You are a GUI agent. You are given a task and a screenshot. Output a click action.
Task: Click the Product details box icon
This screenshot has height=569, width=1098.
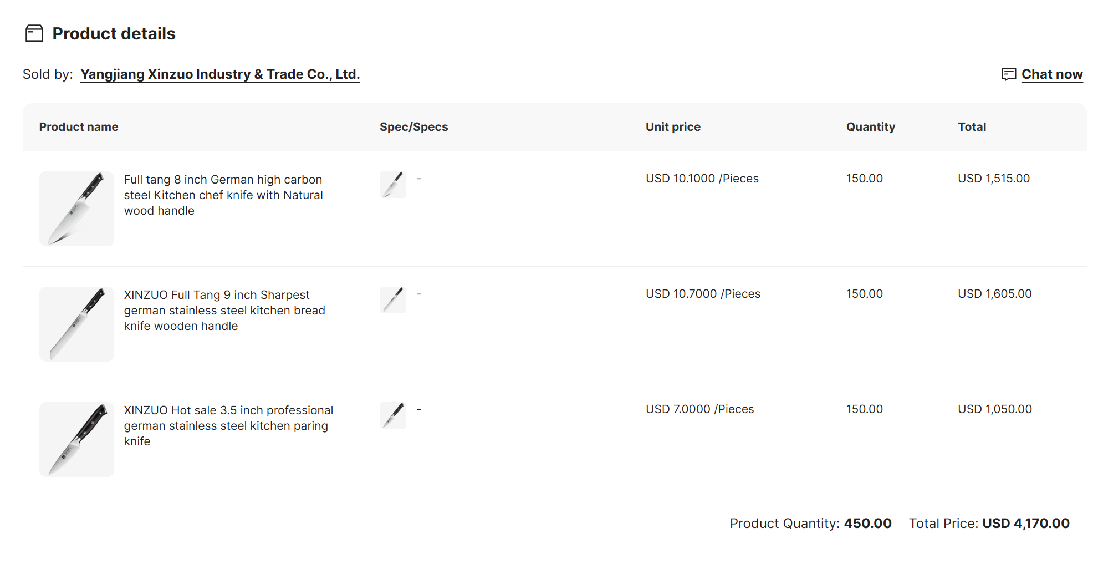(34, 33)
